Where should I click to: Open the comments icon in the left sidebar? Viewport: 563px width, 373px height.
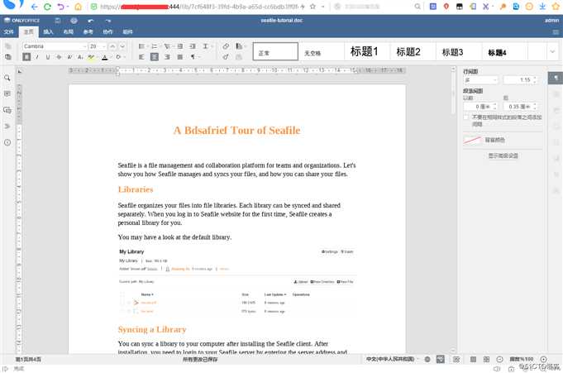(7, 93)
